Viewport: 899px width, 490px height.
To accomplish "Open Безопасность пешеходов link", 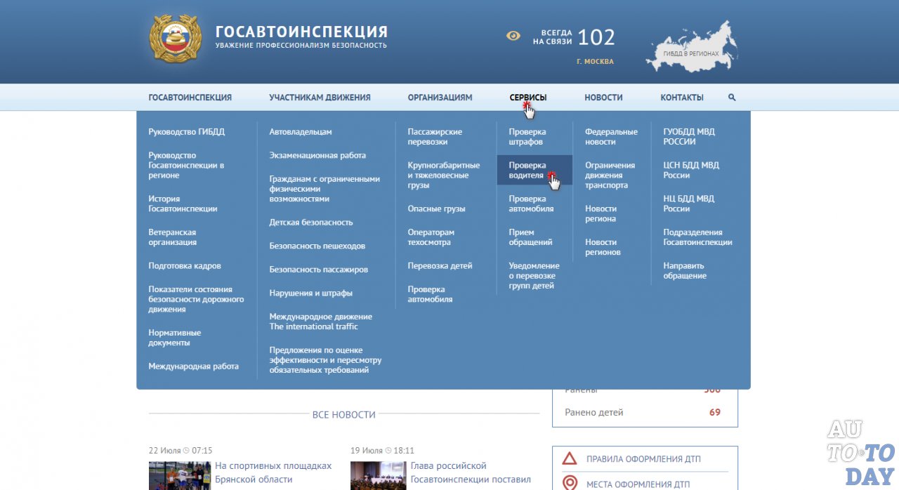I will 317,246.
